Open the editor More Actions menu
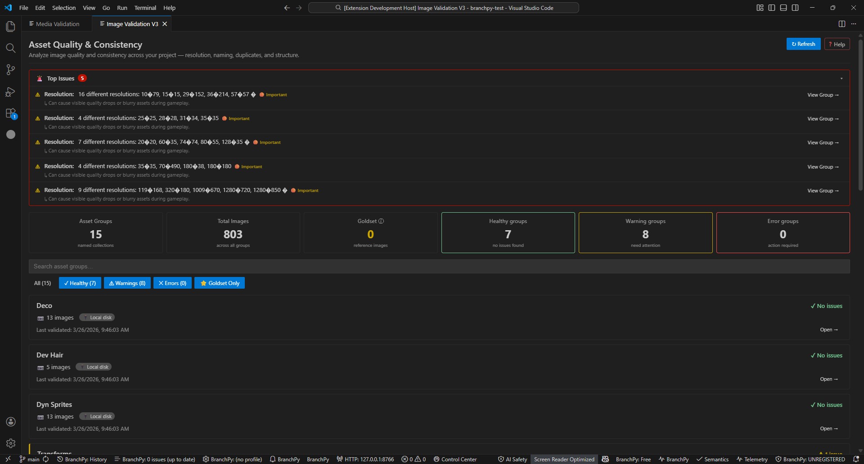864x464 pixels. 854,24
